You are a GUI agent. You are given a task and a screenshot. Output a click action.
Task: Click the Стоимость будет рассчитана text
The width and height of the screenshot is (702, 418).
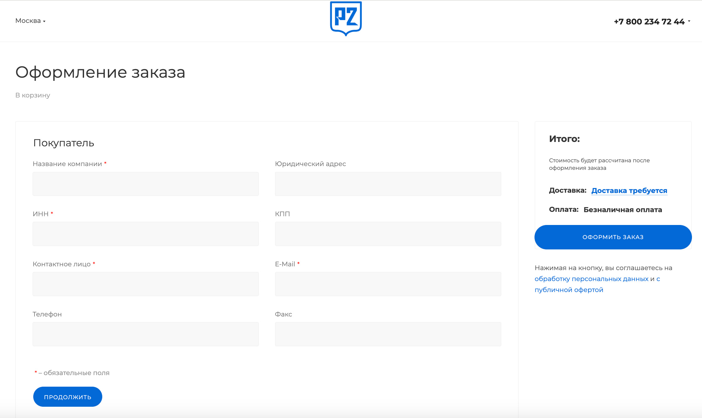[x=599, y=164]
